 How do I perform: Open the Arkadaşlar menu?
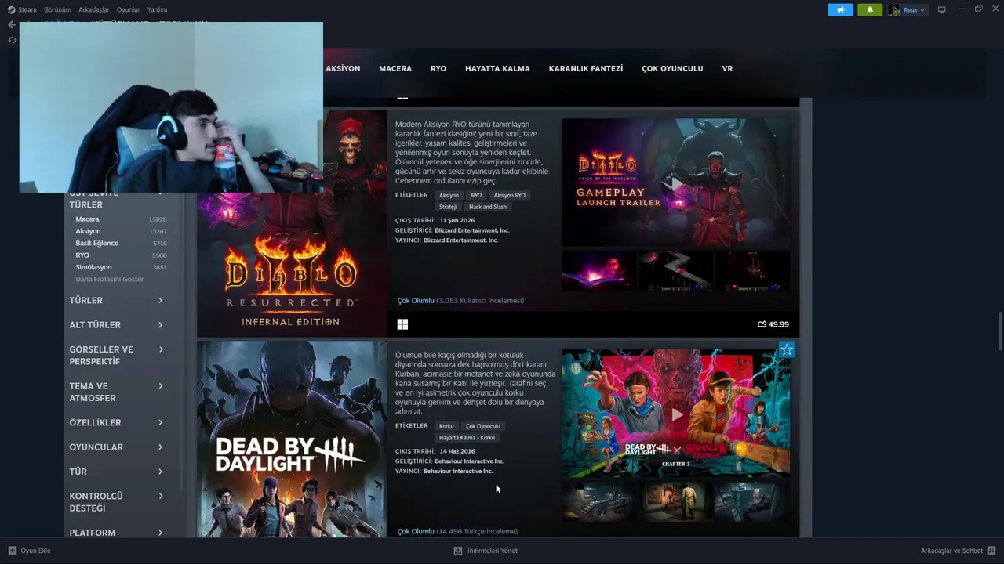(x=94, y=9)
